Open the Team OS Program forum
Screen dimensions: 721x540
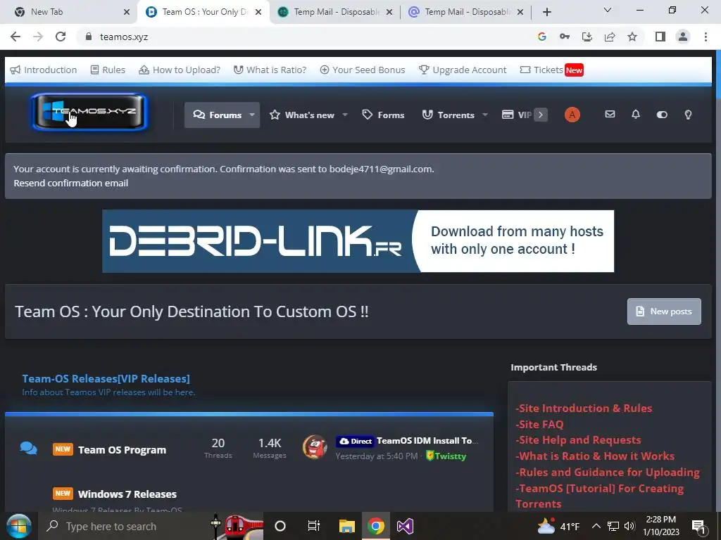[x=122, y=450]
